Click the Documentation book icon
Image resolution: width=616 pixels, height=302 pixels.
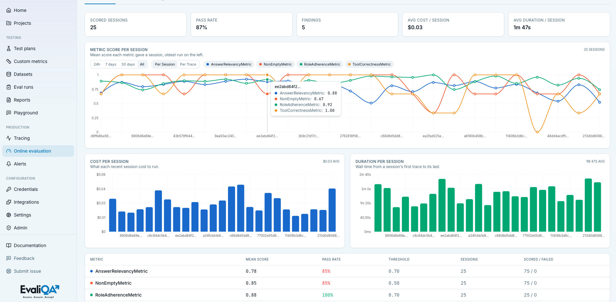click(x=9, y=245)
